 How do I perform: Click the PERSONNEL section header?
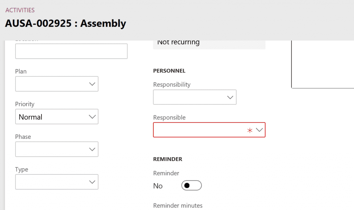pos(169,71)
